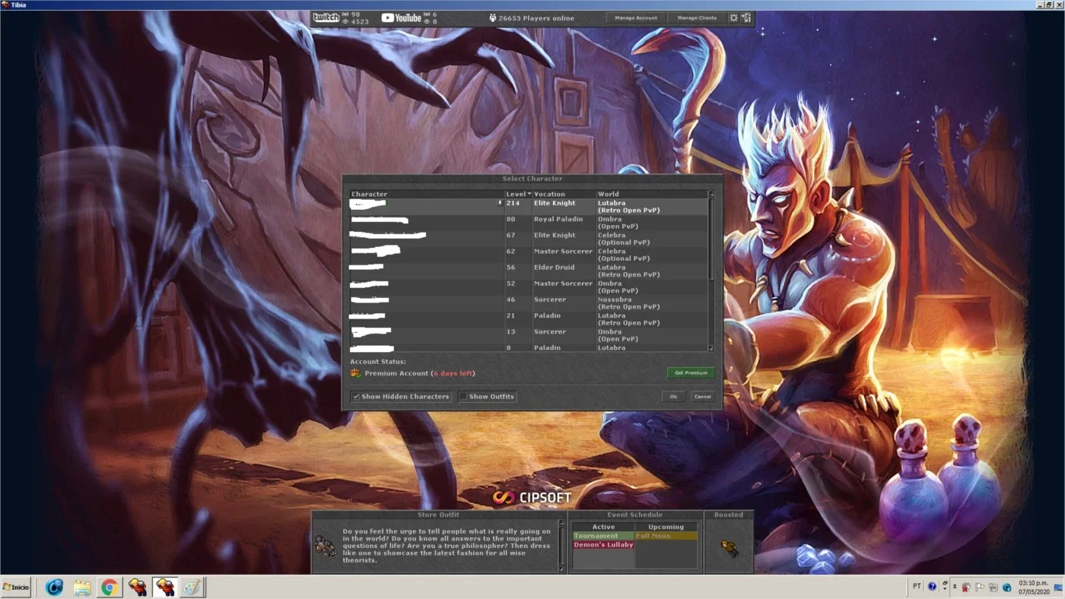Image resolution: width=1065 pixels, height=599 pixels.
Task: Sort the list by the Level column
Action: (x=519, y=194)
